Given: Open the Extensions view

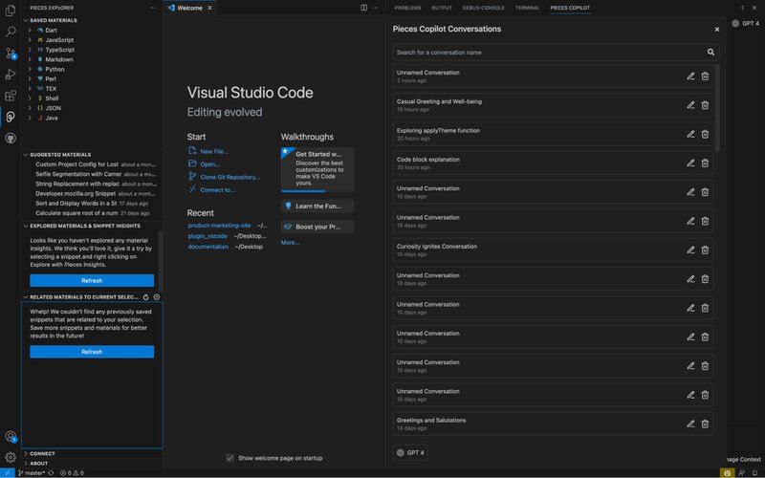Looking at the screenshot, I should pyautogui.click(x=11, y=96).
